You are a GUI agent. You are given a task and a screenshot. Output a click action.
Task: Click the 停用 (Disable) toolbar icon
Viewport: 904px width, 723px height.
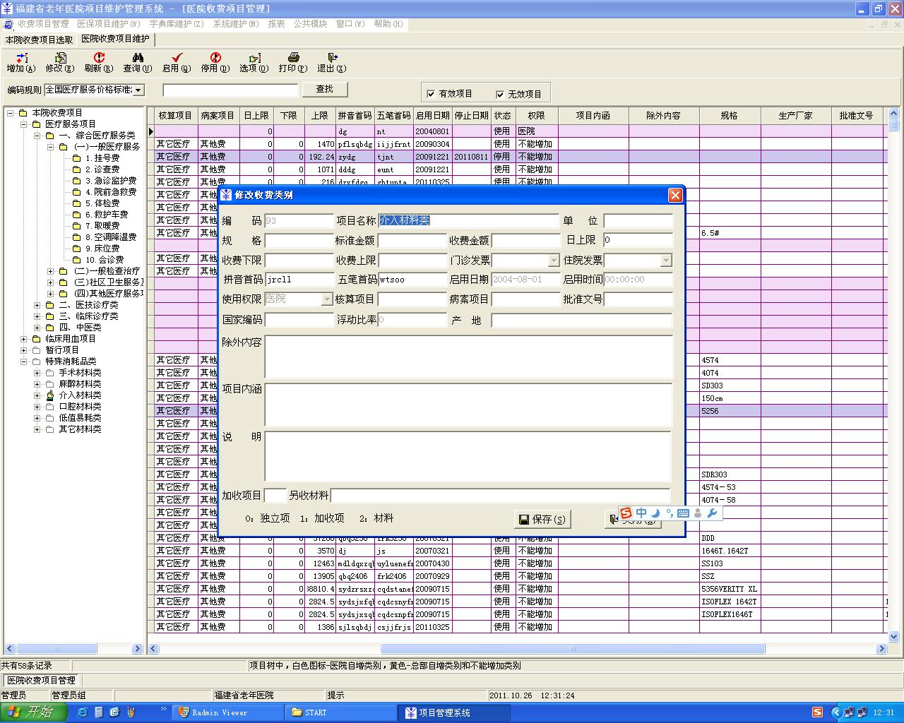pos(215,59)
